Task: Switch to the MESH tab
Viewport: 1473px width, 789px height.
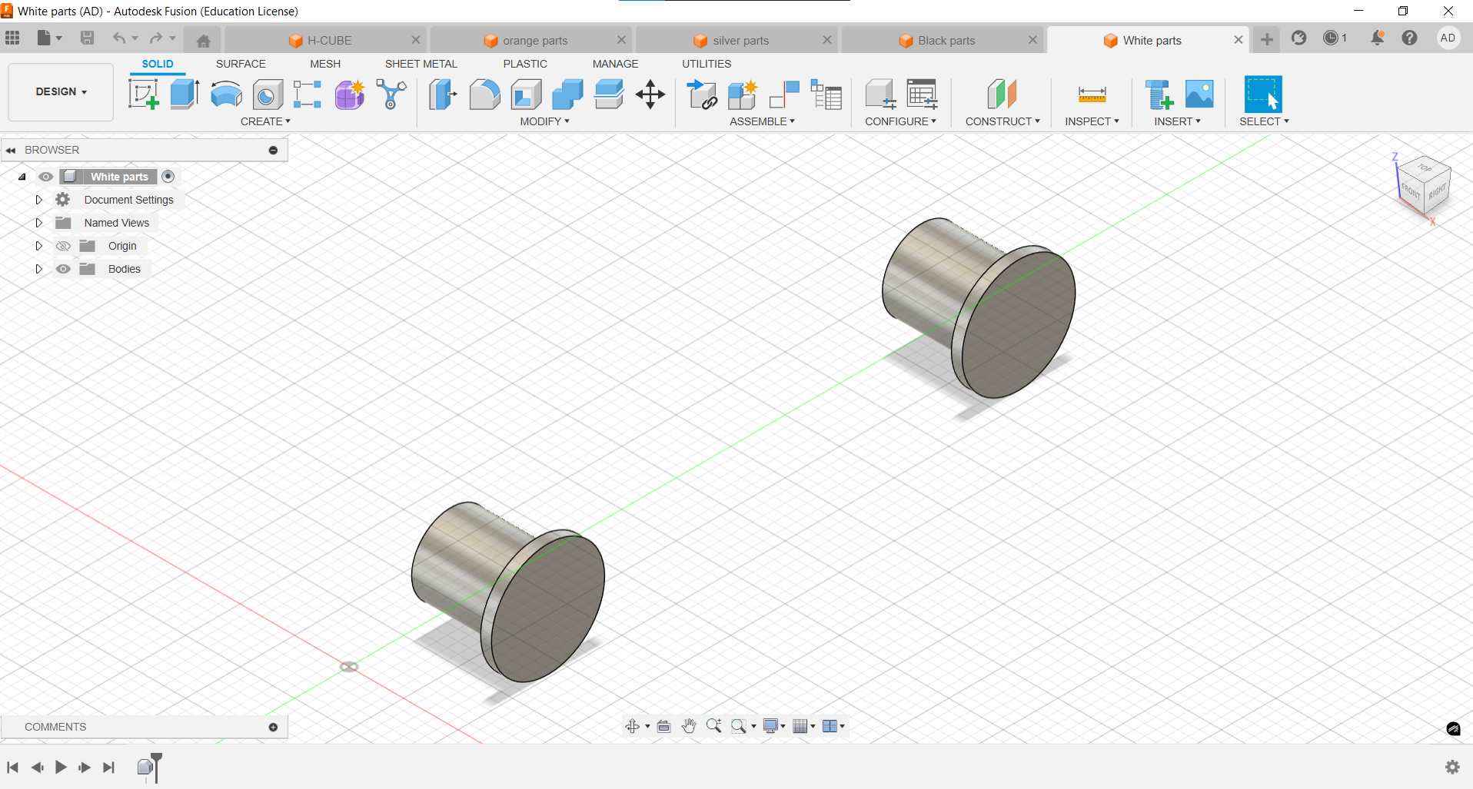Action: coord(325,64)
